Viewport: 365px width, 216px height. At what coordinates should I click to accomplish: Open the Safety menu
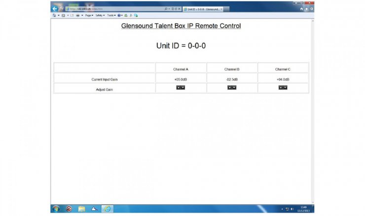tap(100, 15)
